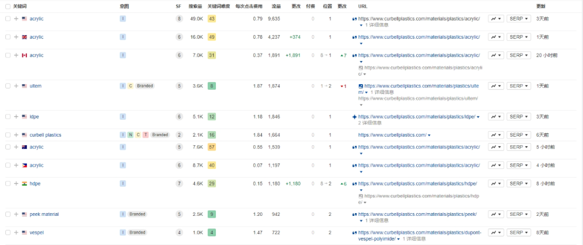Sort by the 流量 column header

pyautogui.click(x=276, y=6)
